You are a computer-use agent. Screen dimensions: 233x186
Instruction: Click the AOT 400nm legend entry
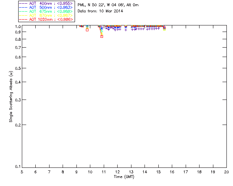(x=46, y=3)
